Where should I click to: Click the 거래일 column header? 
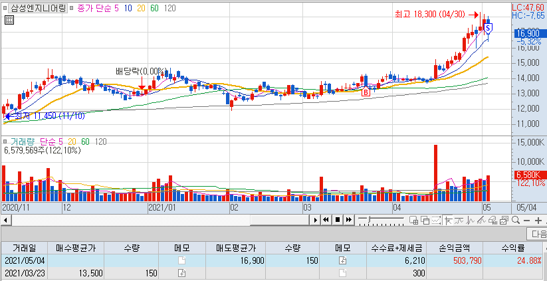tap(24, 248)
